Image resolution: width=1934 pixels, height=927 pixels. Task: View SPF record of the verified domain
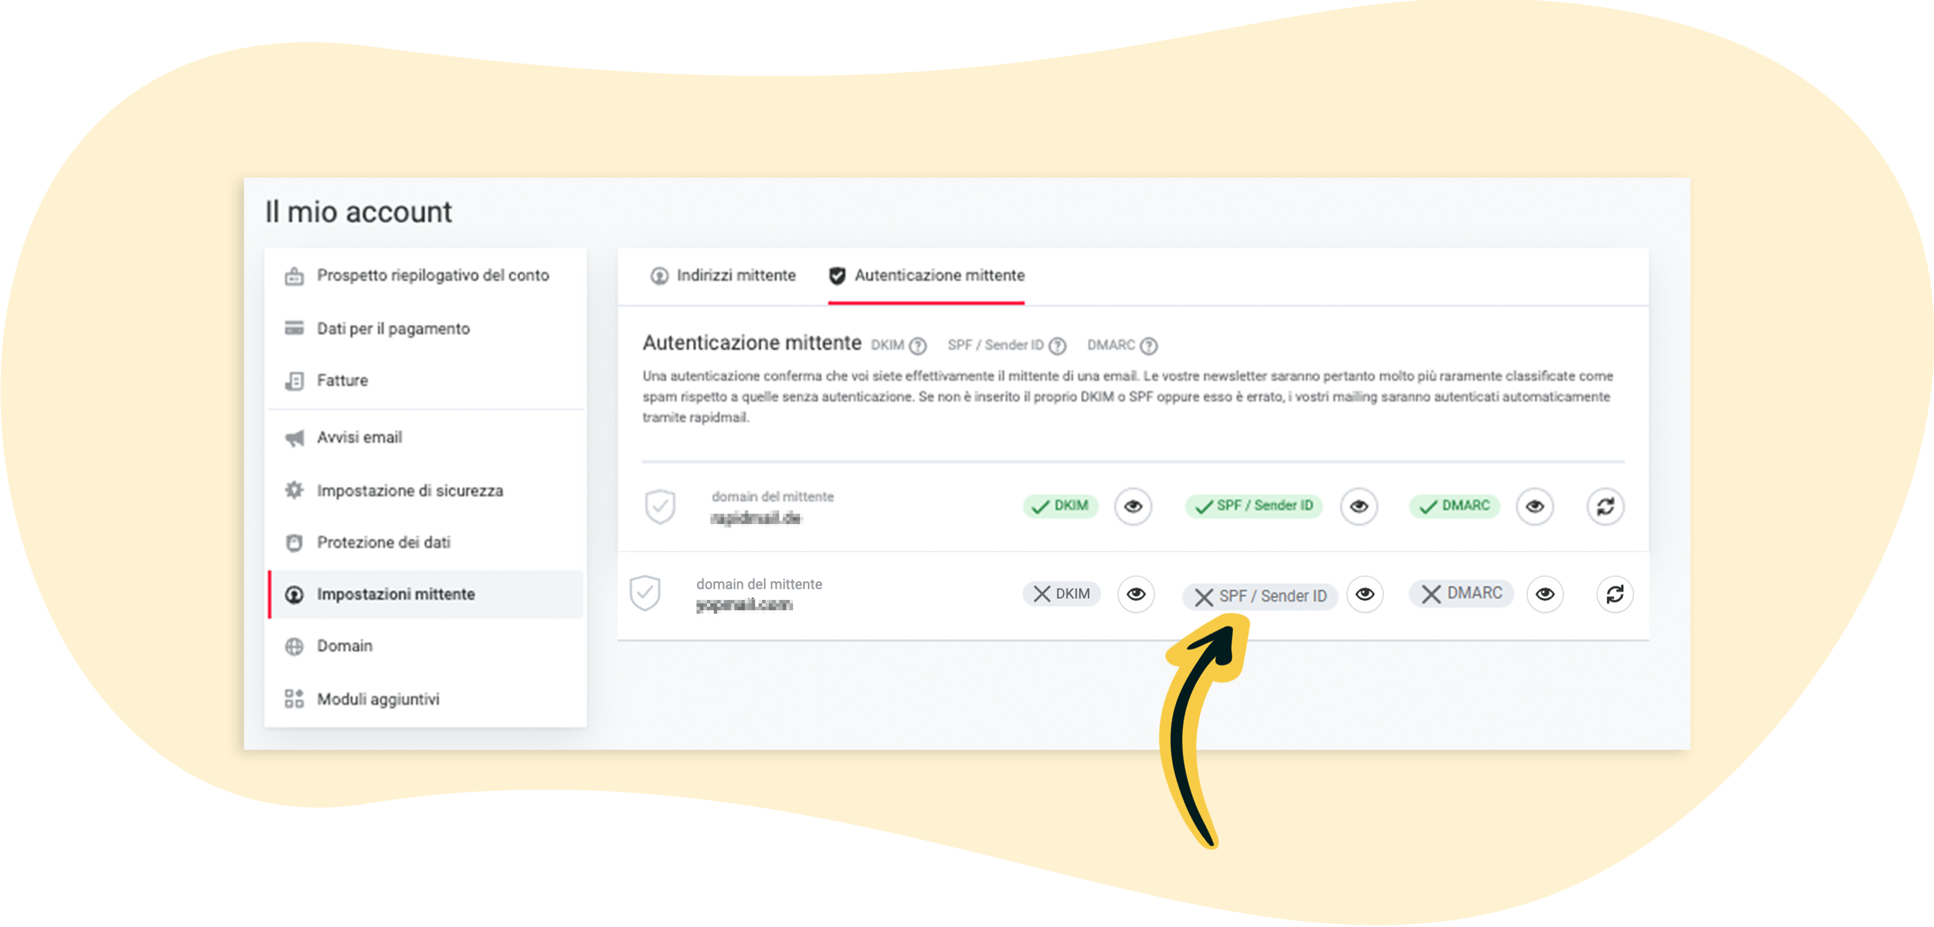[1358, 507]
